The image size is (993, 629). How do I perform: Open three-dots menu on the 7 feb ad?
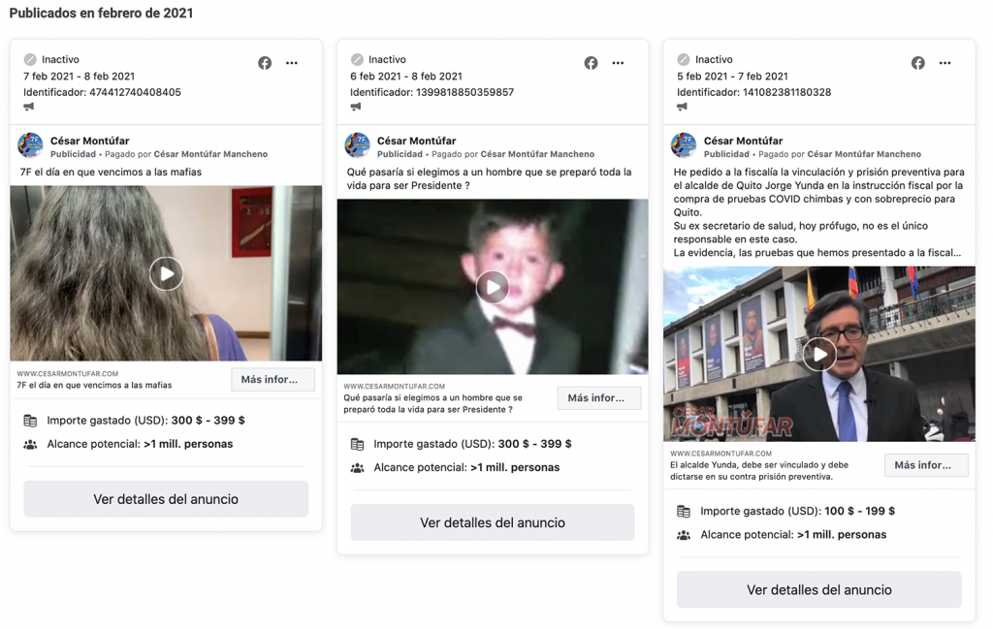[x=292, y=63]
